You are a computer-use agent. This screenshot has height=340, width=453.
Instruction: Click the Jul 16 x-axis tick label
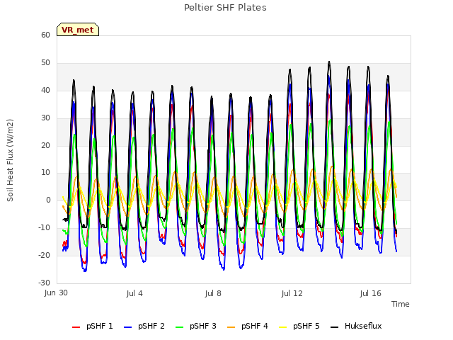pos(371,294)
